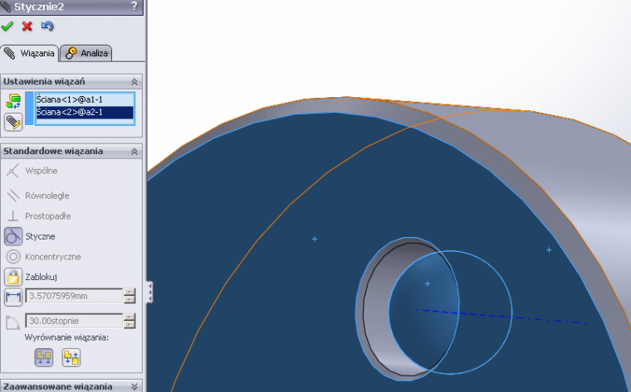Cancel the mate with red X
Image resolution: width=631 pixels, height=392 pixels.
pyautogui.click(x=27, y=27)
